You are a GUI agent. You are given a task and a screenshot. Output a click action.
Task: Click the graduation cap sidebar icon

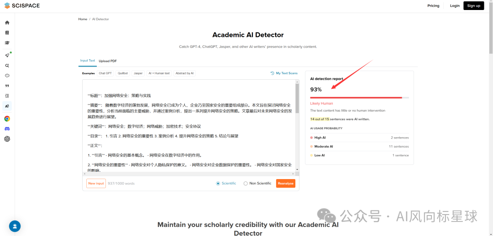point(7,43)
